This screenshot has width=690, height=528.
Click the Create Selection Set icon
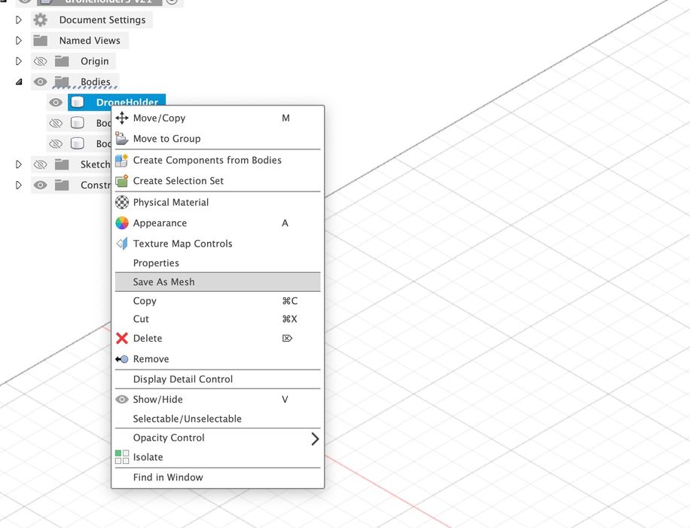coord(122,181)
